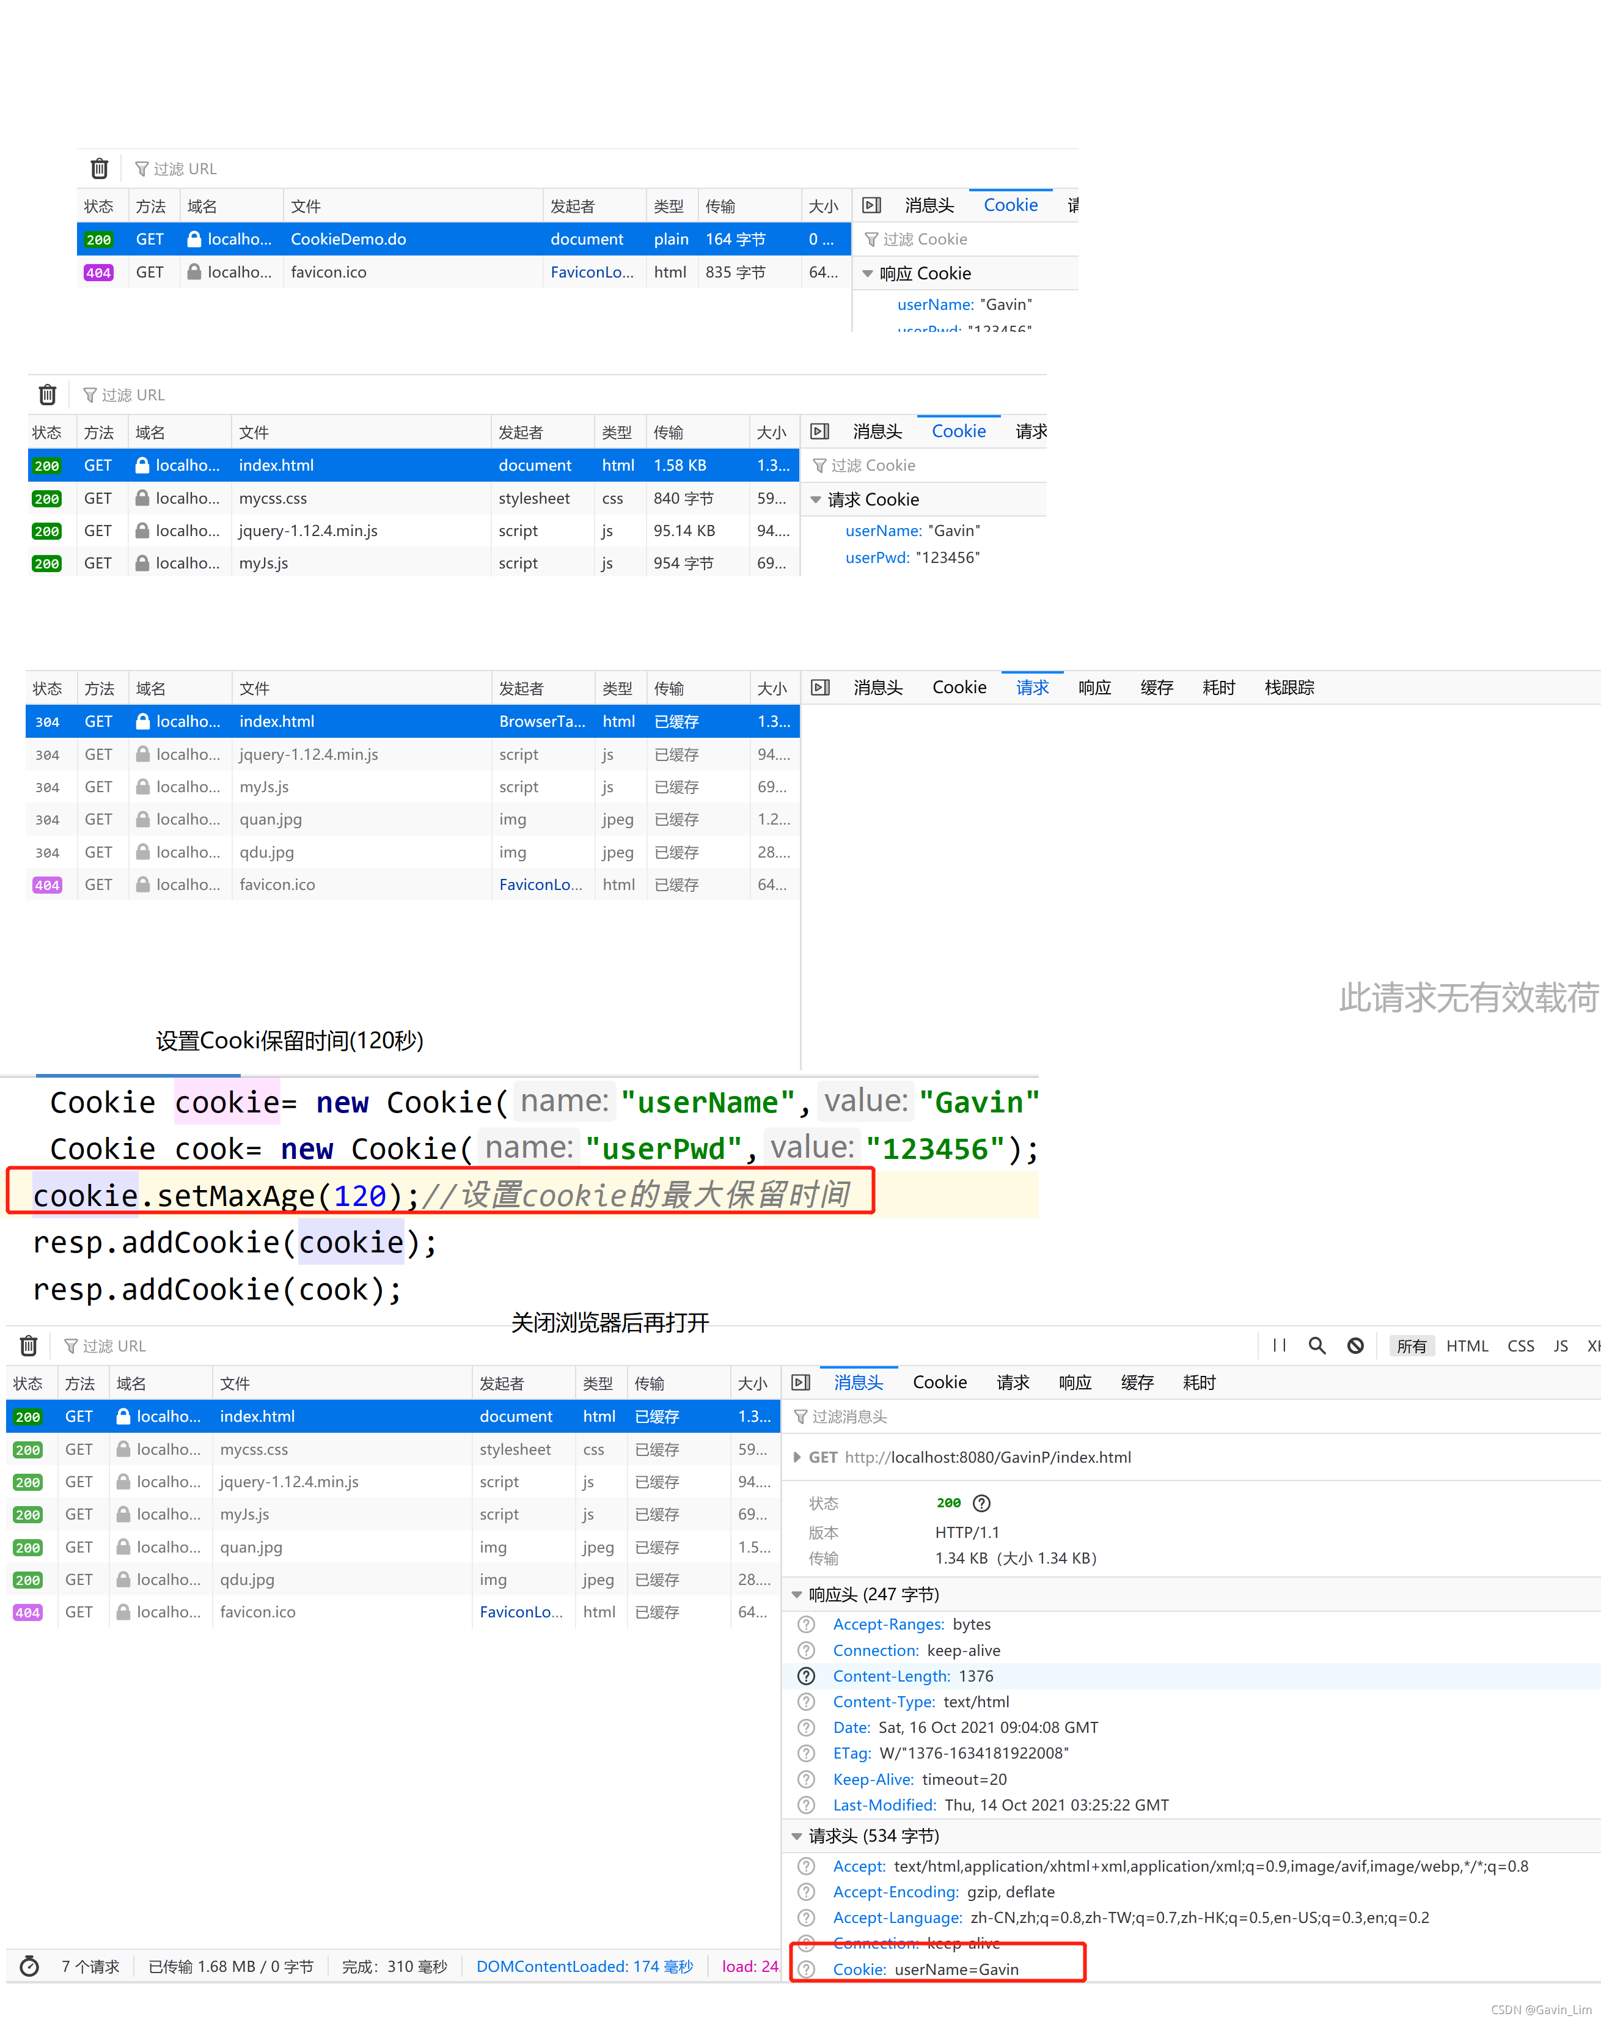Click the lock icon in the CookieDemo.do row
Screen dimensions: 1601x2022
194,239
